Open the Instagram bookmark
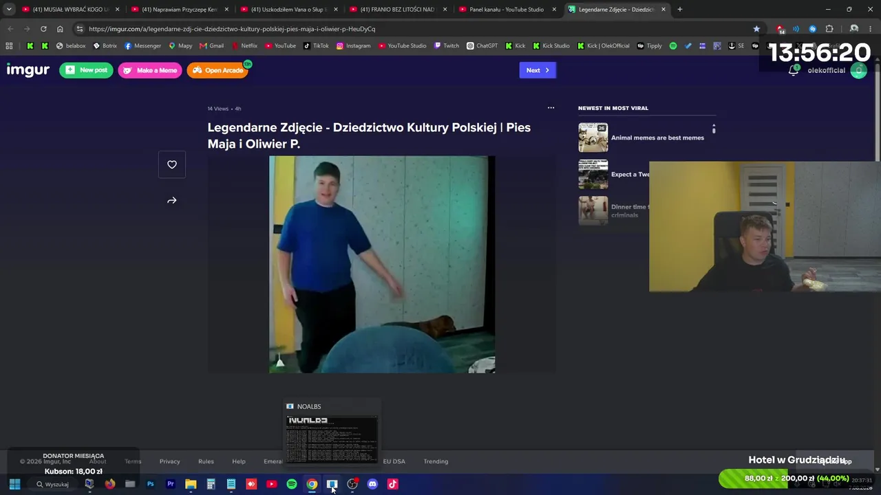Image resolution: width=881 pixels, height=495 pixels. (x=353, y=46)
